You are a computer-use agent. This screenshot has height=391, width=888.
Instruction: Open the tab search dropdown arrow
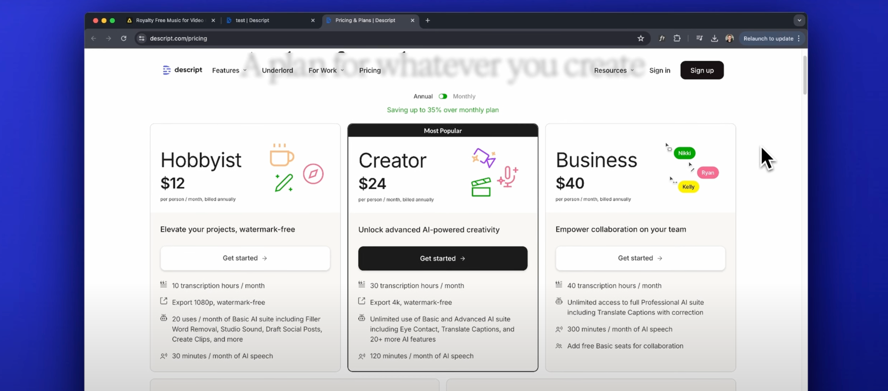(x=799, y=20)
